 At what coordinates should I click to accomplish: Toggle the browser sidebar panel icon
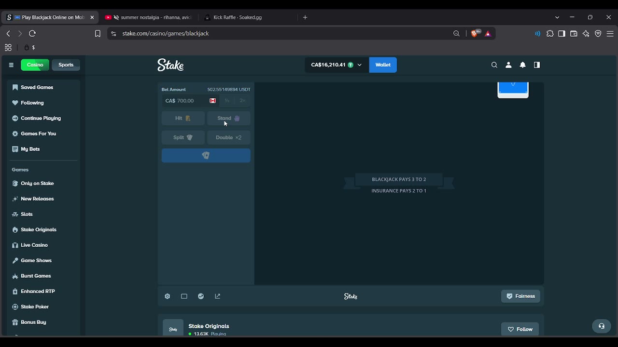coord(562,33)
